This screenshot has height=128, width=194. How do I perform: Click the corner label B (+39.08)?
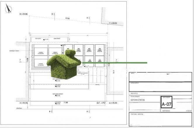pos(23,14)
